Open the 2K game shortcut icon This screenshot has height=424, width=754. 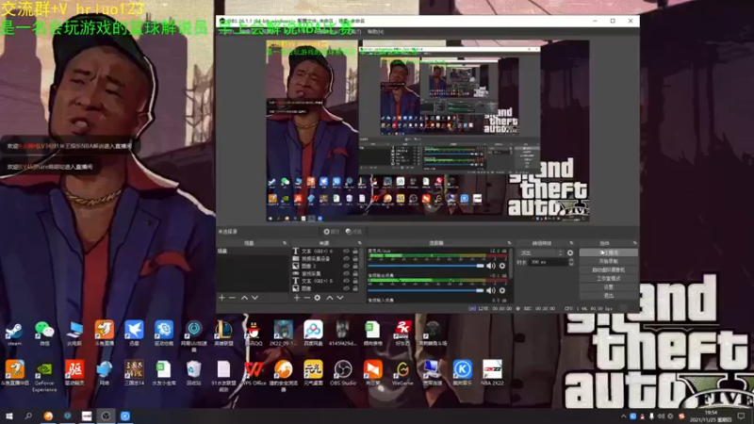tap(402, 334)
